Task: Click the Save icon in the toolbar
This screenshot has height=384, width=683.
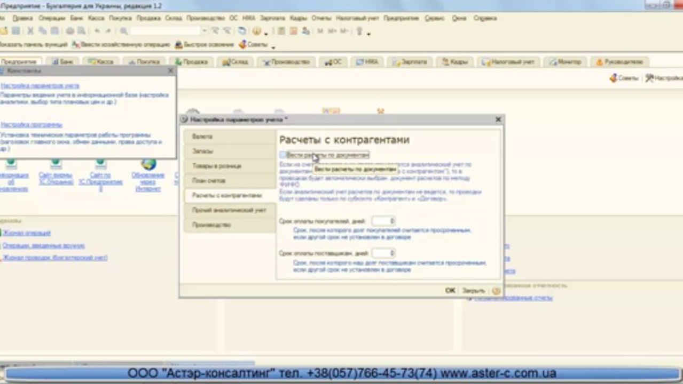Action: [16, 31]
